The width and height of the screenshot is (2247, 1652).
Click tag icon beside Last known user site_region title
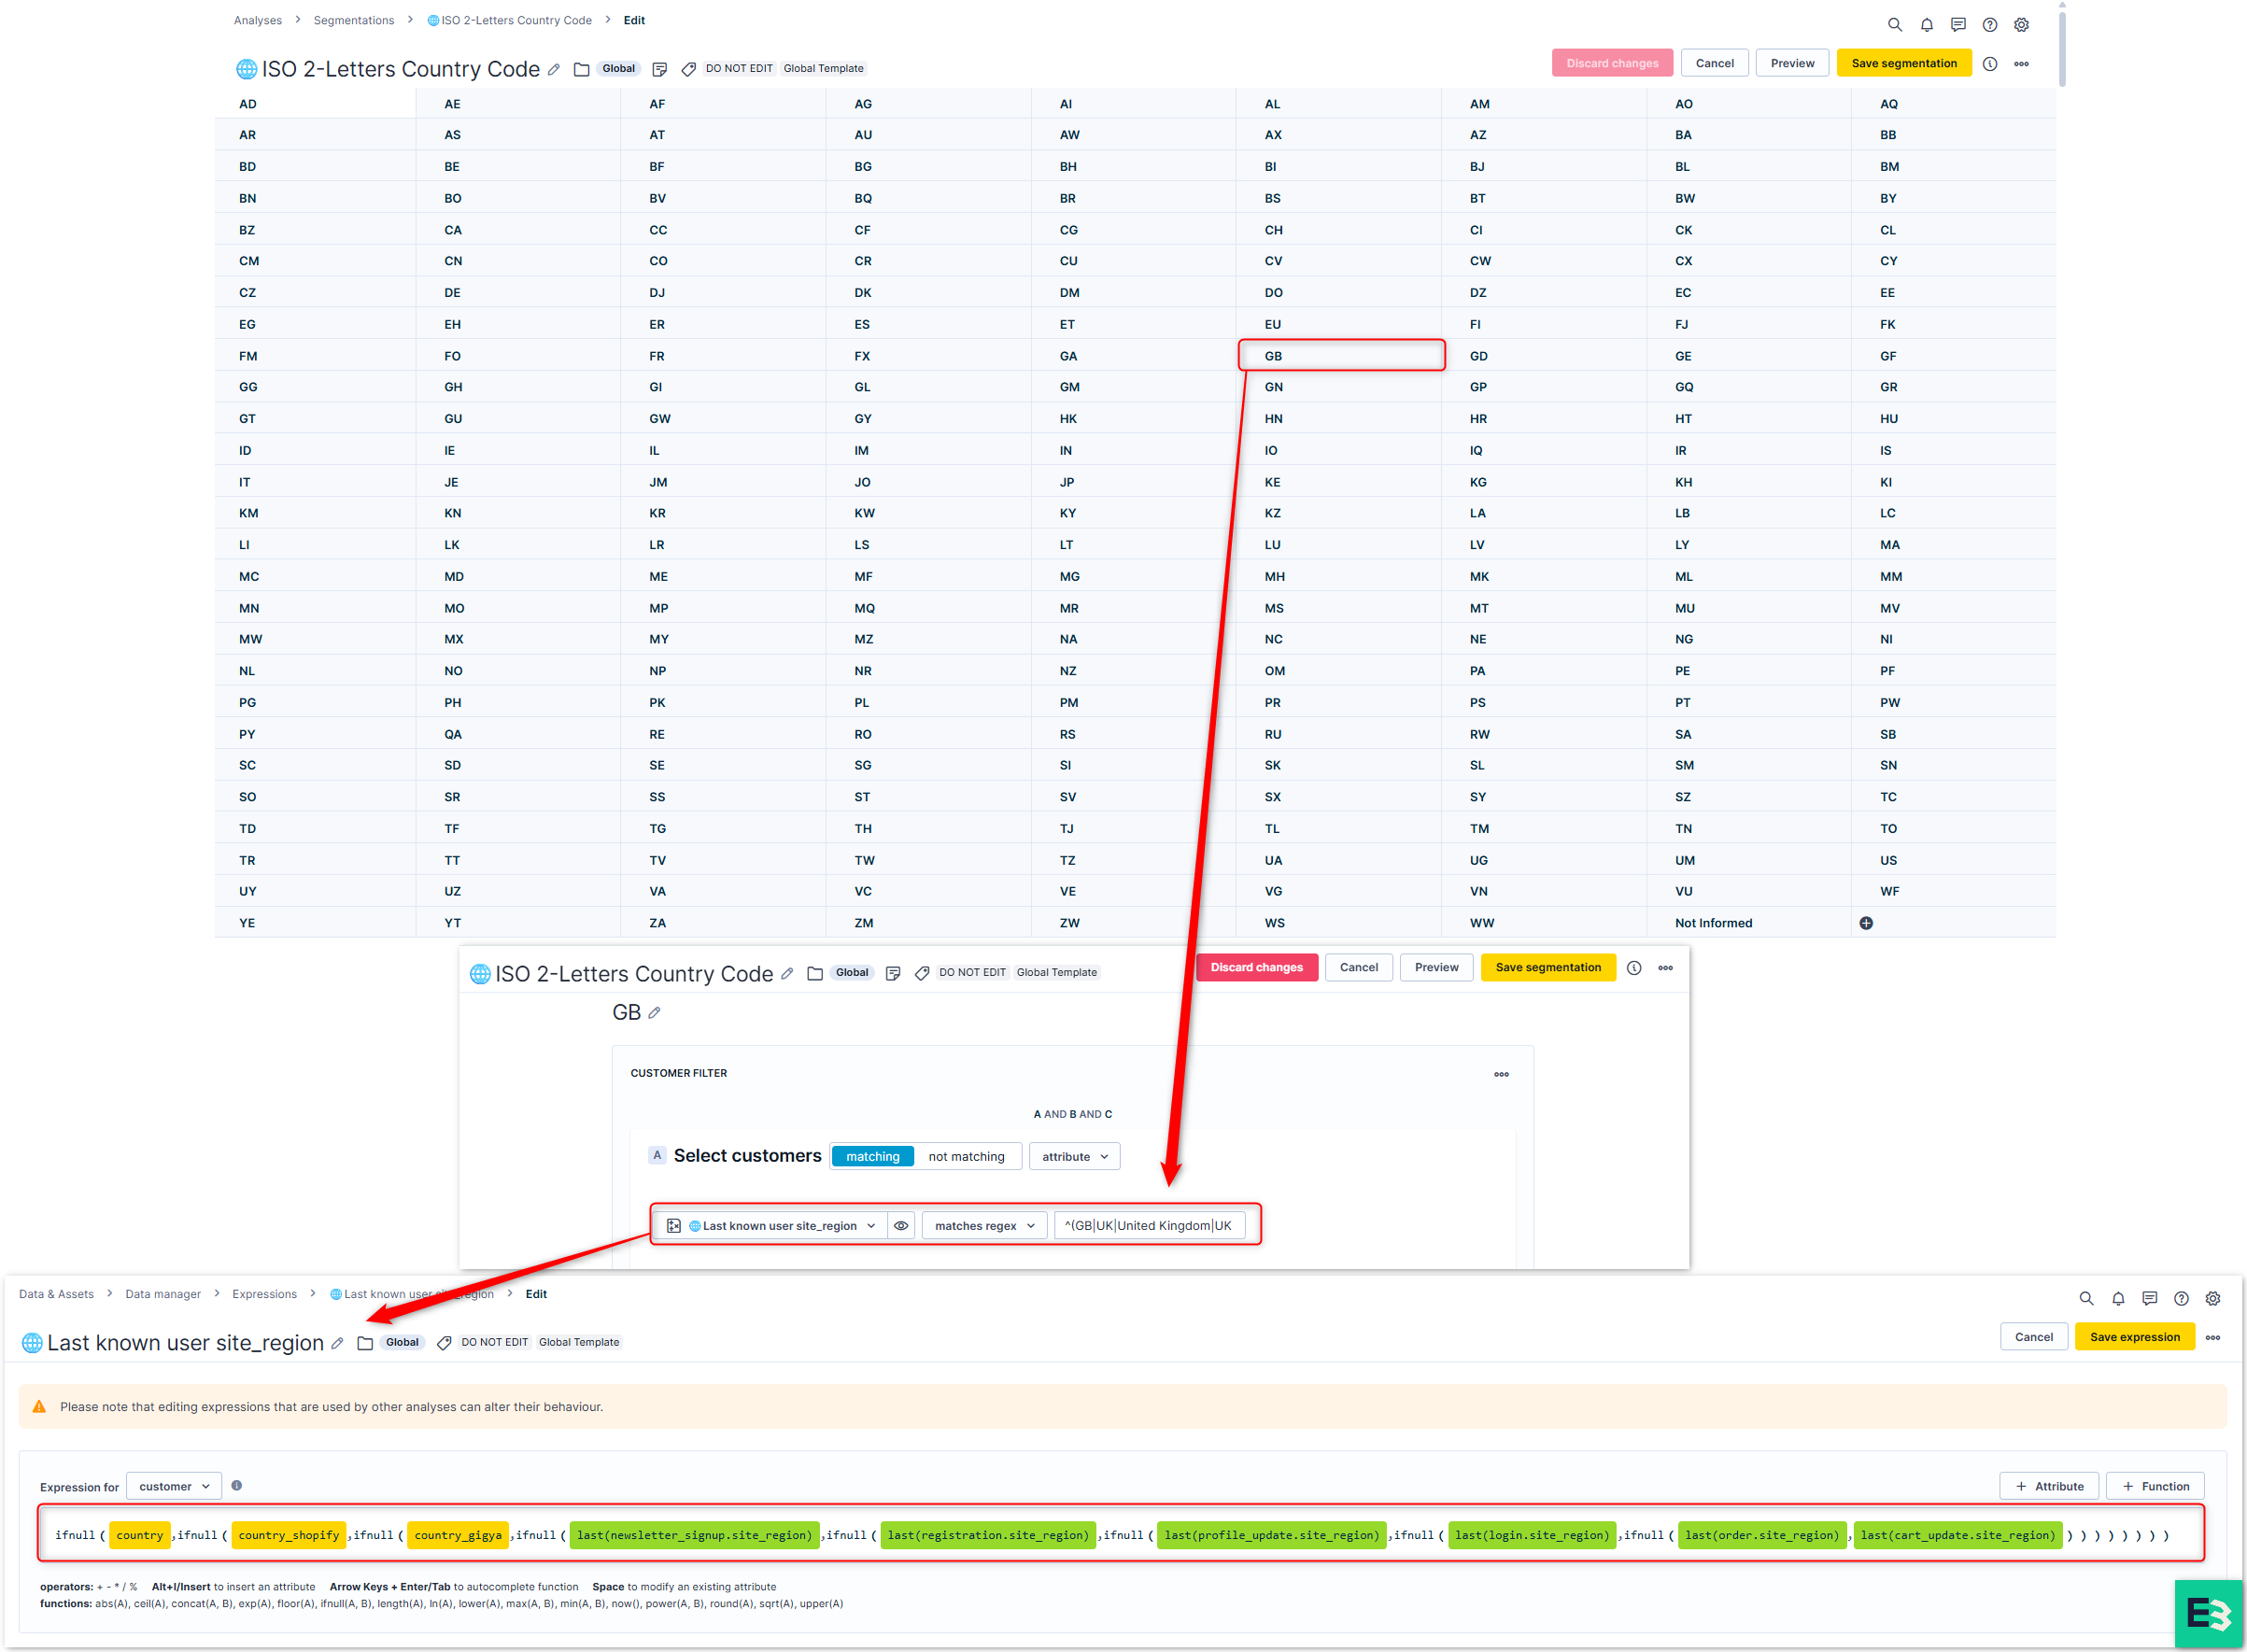[444, 1343]
